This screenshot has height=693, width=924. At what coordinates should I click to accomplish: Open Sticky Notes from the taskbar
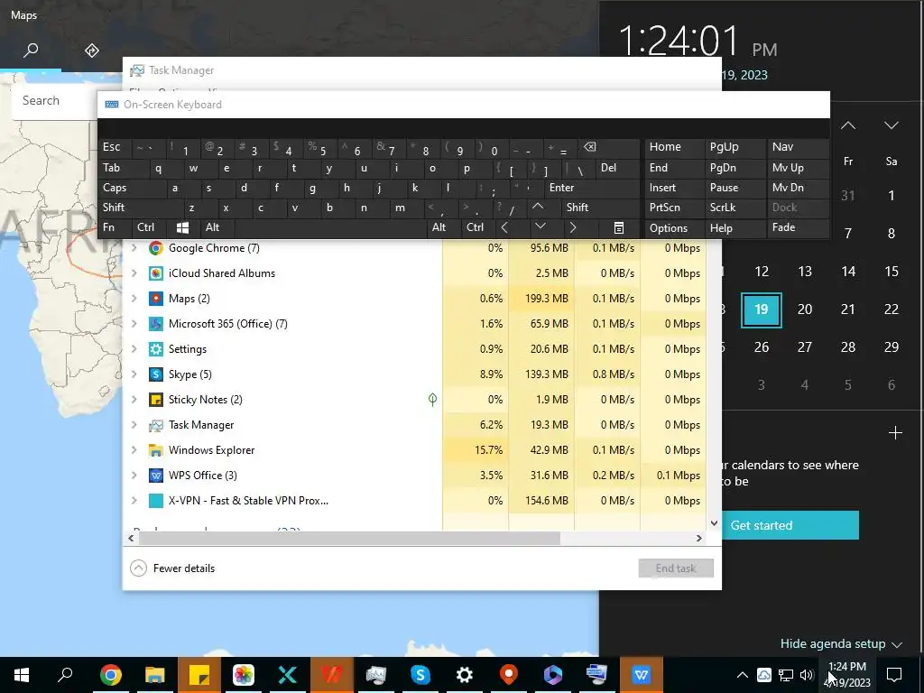pyautogui.click(x=199, y=675)
